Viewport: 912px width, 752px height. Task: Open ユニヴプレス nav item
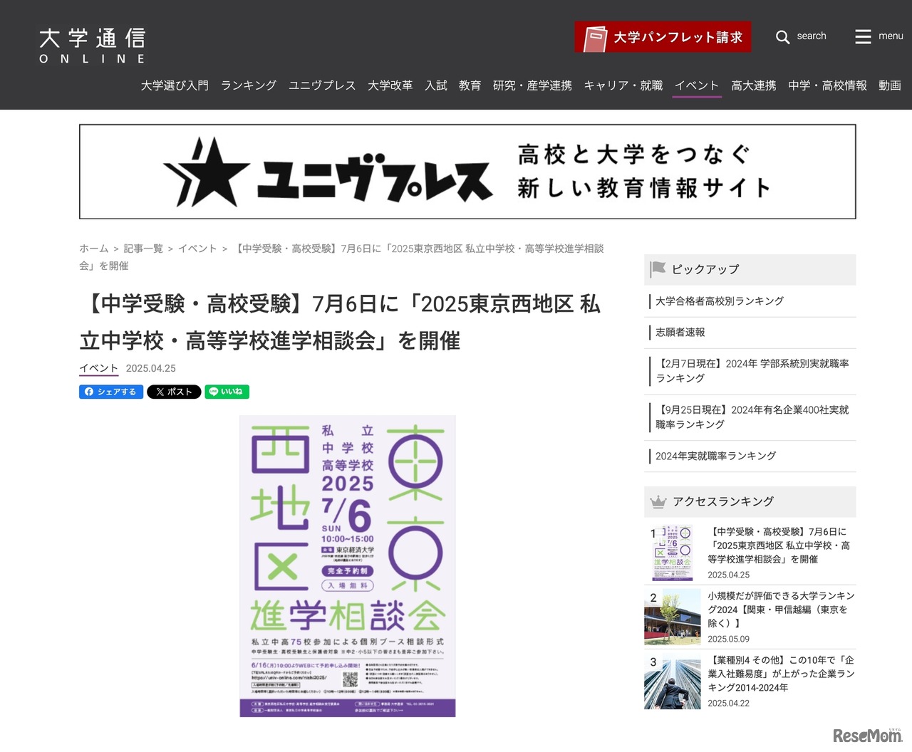tap(322, 85)
